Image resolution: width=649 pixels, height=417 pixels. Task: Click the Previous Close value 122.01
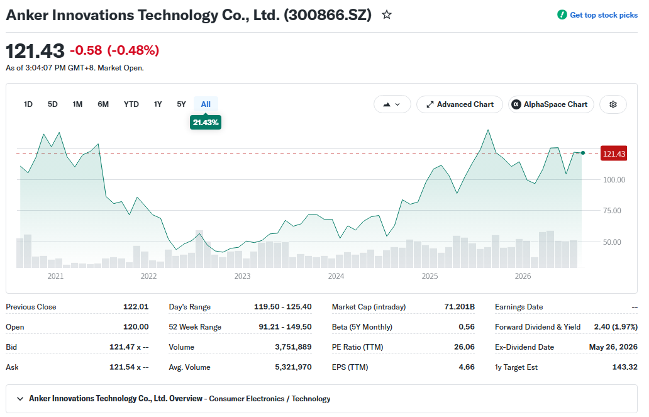tap(136, 307)
